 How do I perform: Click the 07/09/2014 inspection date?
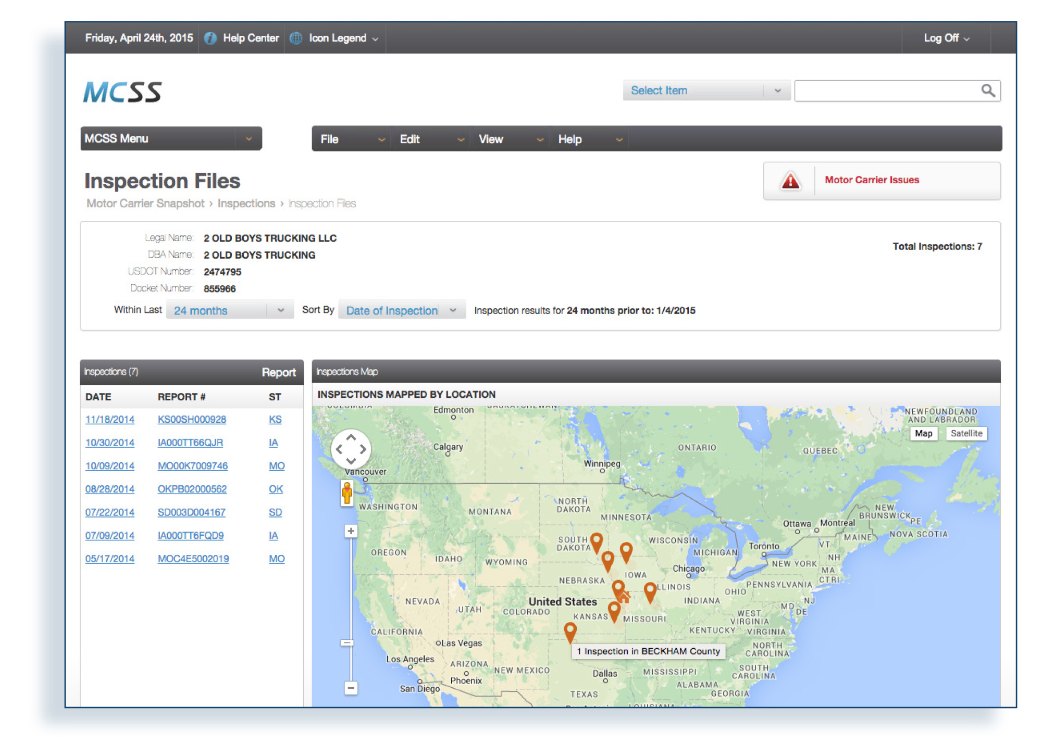[110, 536]
